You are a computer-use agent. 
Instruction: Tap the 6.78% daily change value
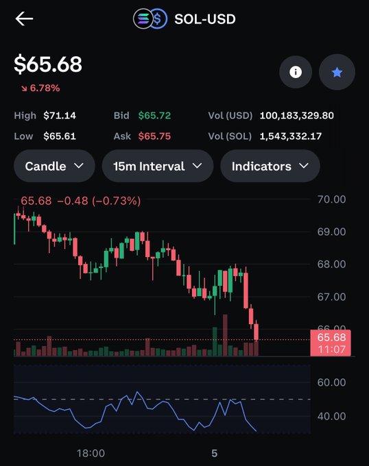(x=45, y=88)
